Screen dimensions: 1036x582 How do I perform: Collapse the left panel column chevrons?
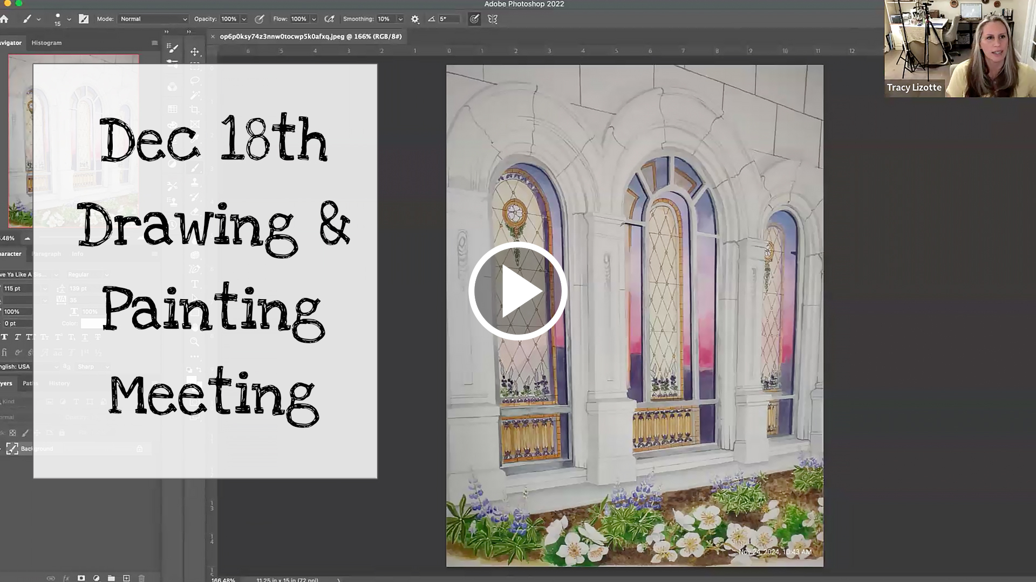[167, 32]
